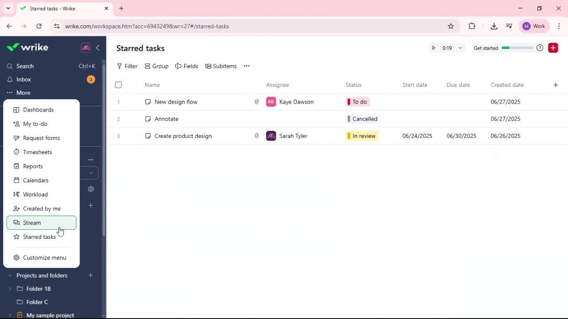Open Fields settings
This screenshot has width=568, height=319.
[x=186, y=66]
